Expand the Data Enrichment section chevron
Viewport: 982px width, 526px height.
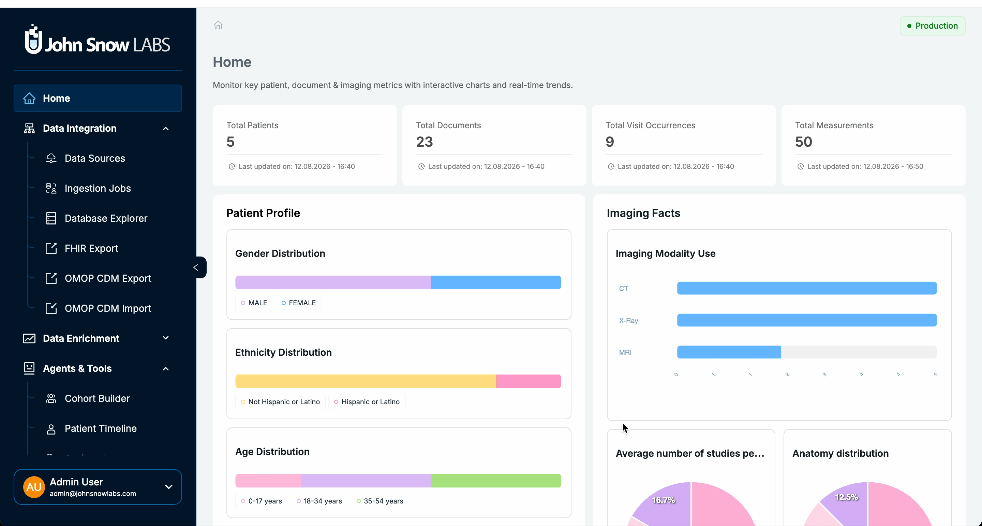coord(166,338)
